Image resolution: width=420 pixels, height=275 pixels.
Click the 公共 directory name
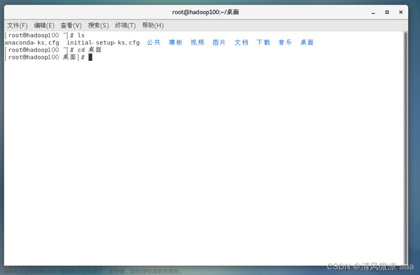point(154,42)
